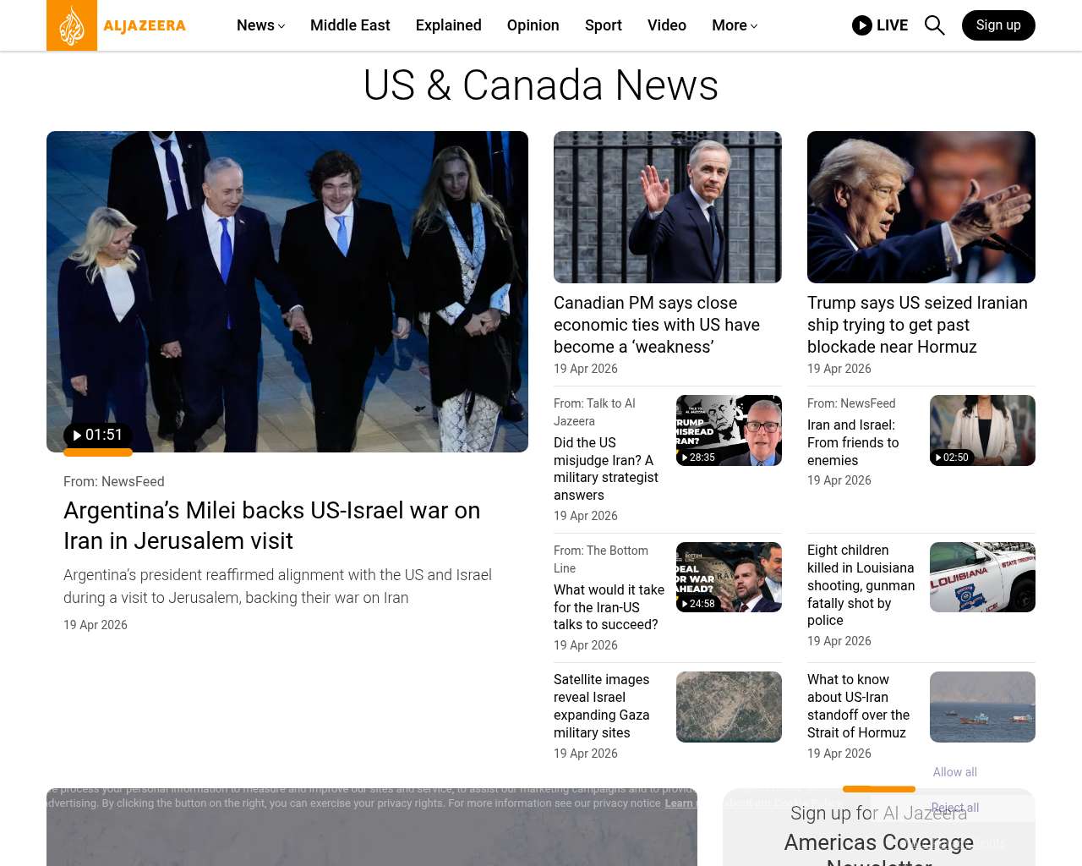Play the 01:51 Milei video
This screenshot has width=1082, height=866.
pos(97,436)
